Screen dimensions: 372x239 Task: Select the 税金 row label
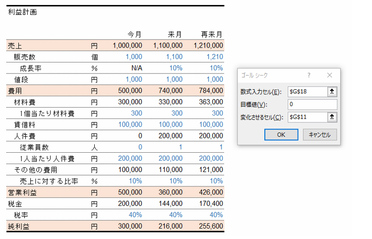coord(15,204)
